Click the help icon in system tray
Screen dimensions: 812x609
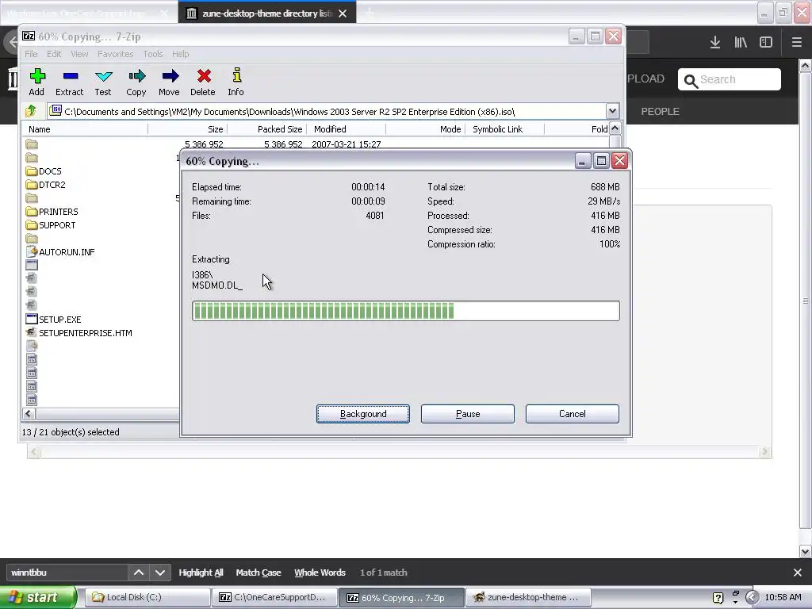[x=718, y=598]
